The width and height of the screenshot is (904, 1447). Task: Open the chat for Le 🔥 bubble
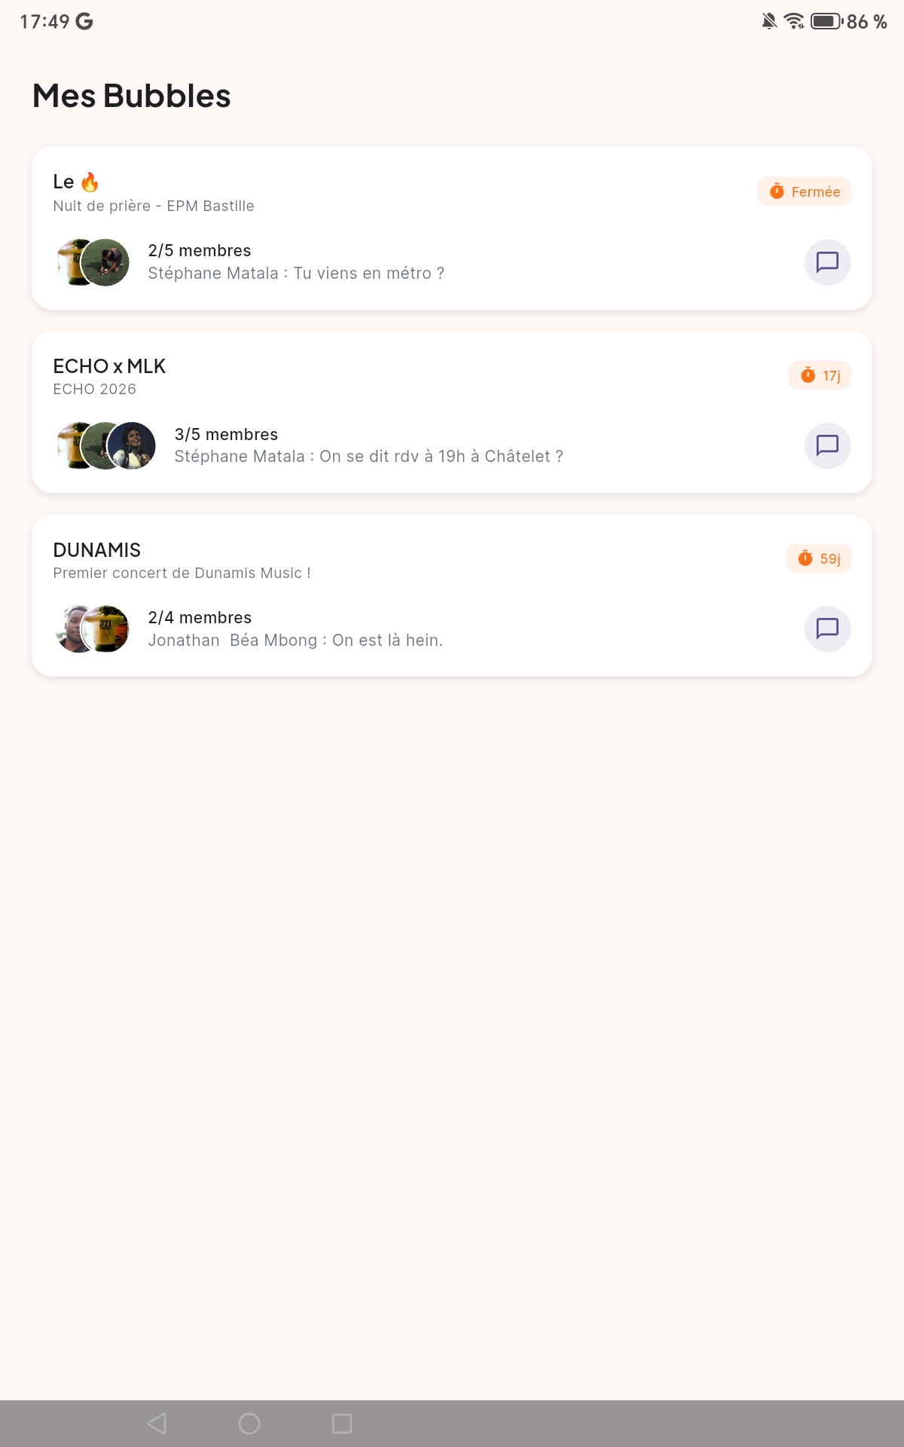point(826,262)
